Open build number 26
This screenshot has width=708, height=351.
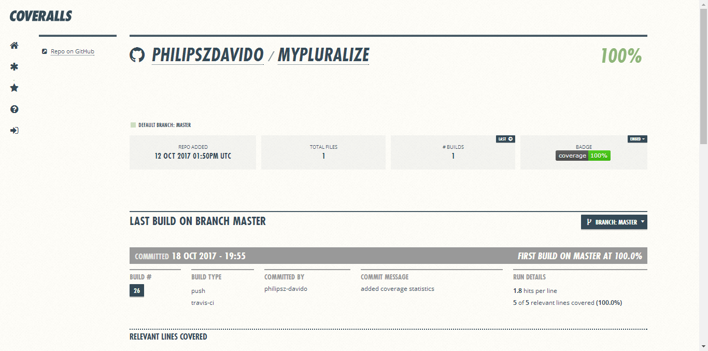click(137, 291)
